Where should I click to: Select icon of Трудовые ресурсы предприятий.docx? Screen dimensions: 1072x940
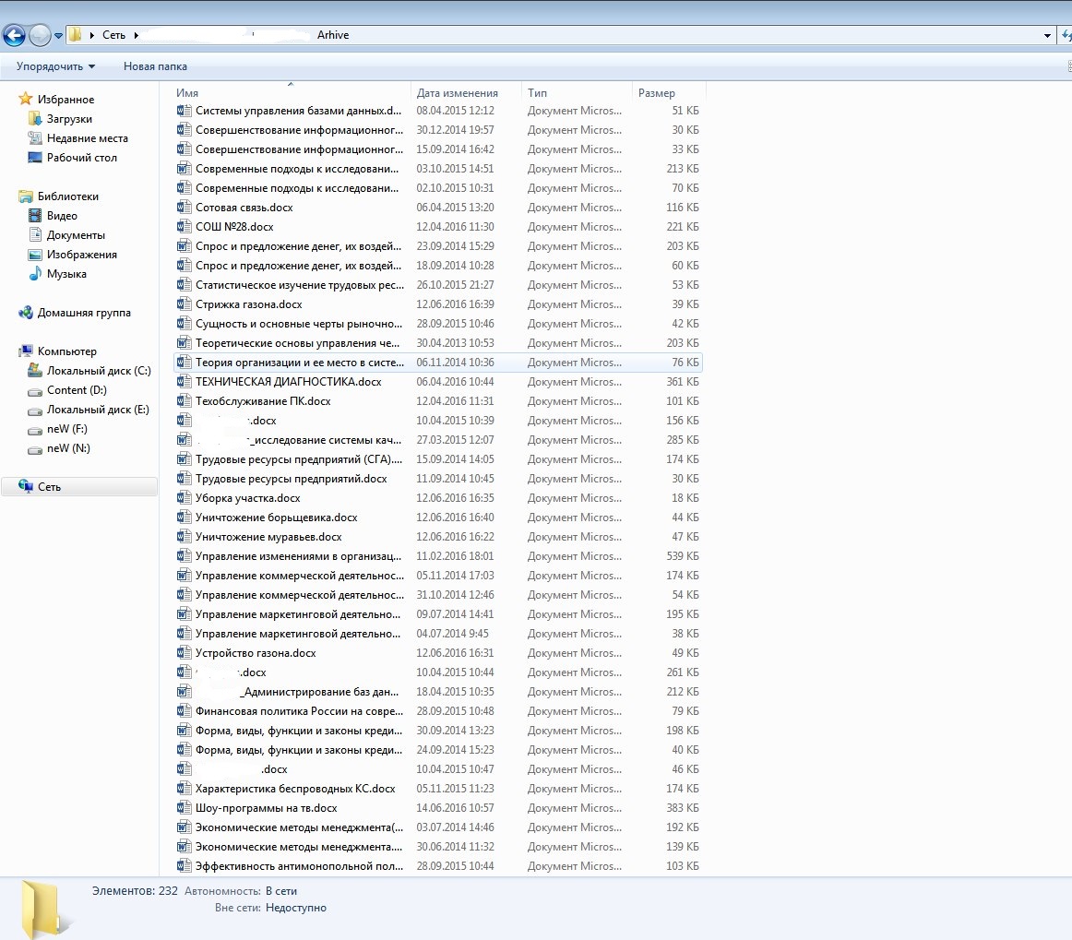pyautogui.click(x=184, y=479)
